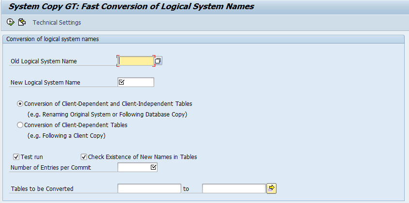
Task: Uncheck Check Existence of New Names in Tables
Action: tap(84, 157)
